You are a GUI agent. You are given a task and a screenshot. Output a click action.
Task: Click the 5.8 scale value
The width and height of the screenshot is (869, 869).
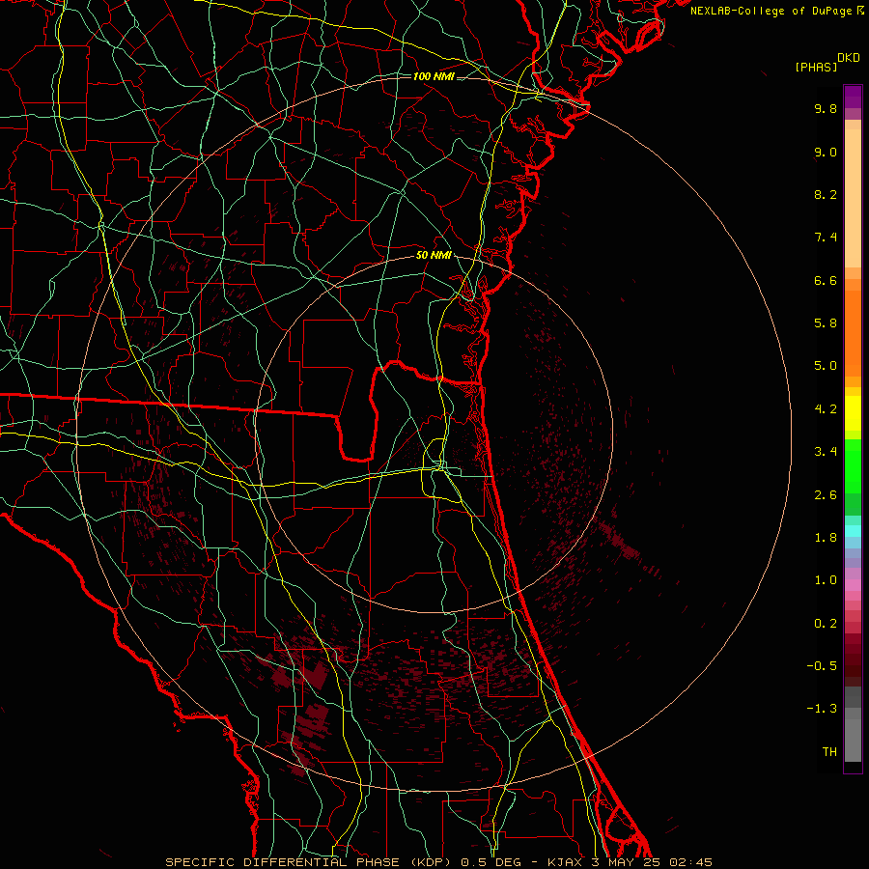(x=826, y=323)
